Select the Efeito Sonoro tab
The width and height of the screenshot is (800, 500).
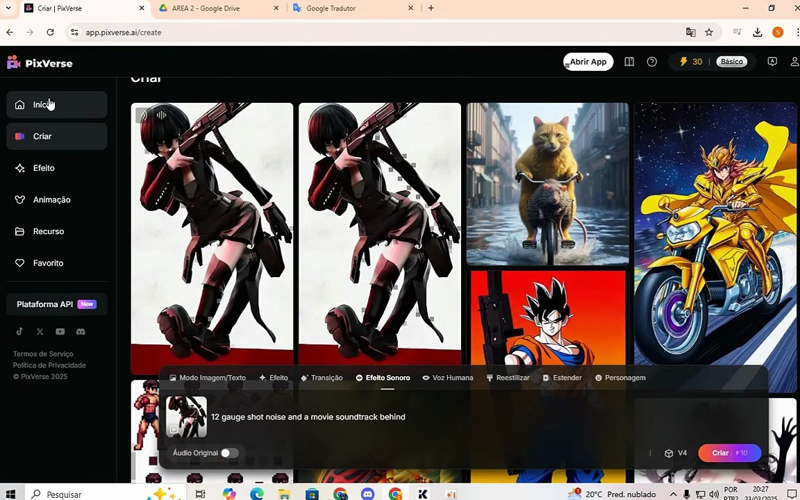pos(383,378)
